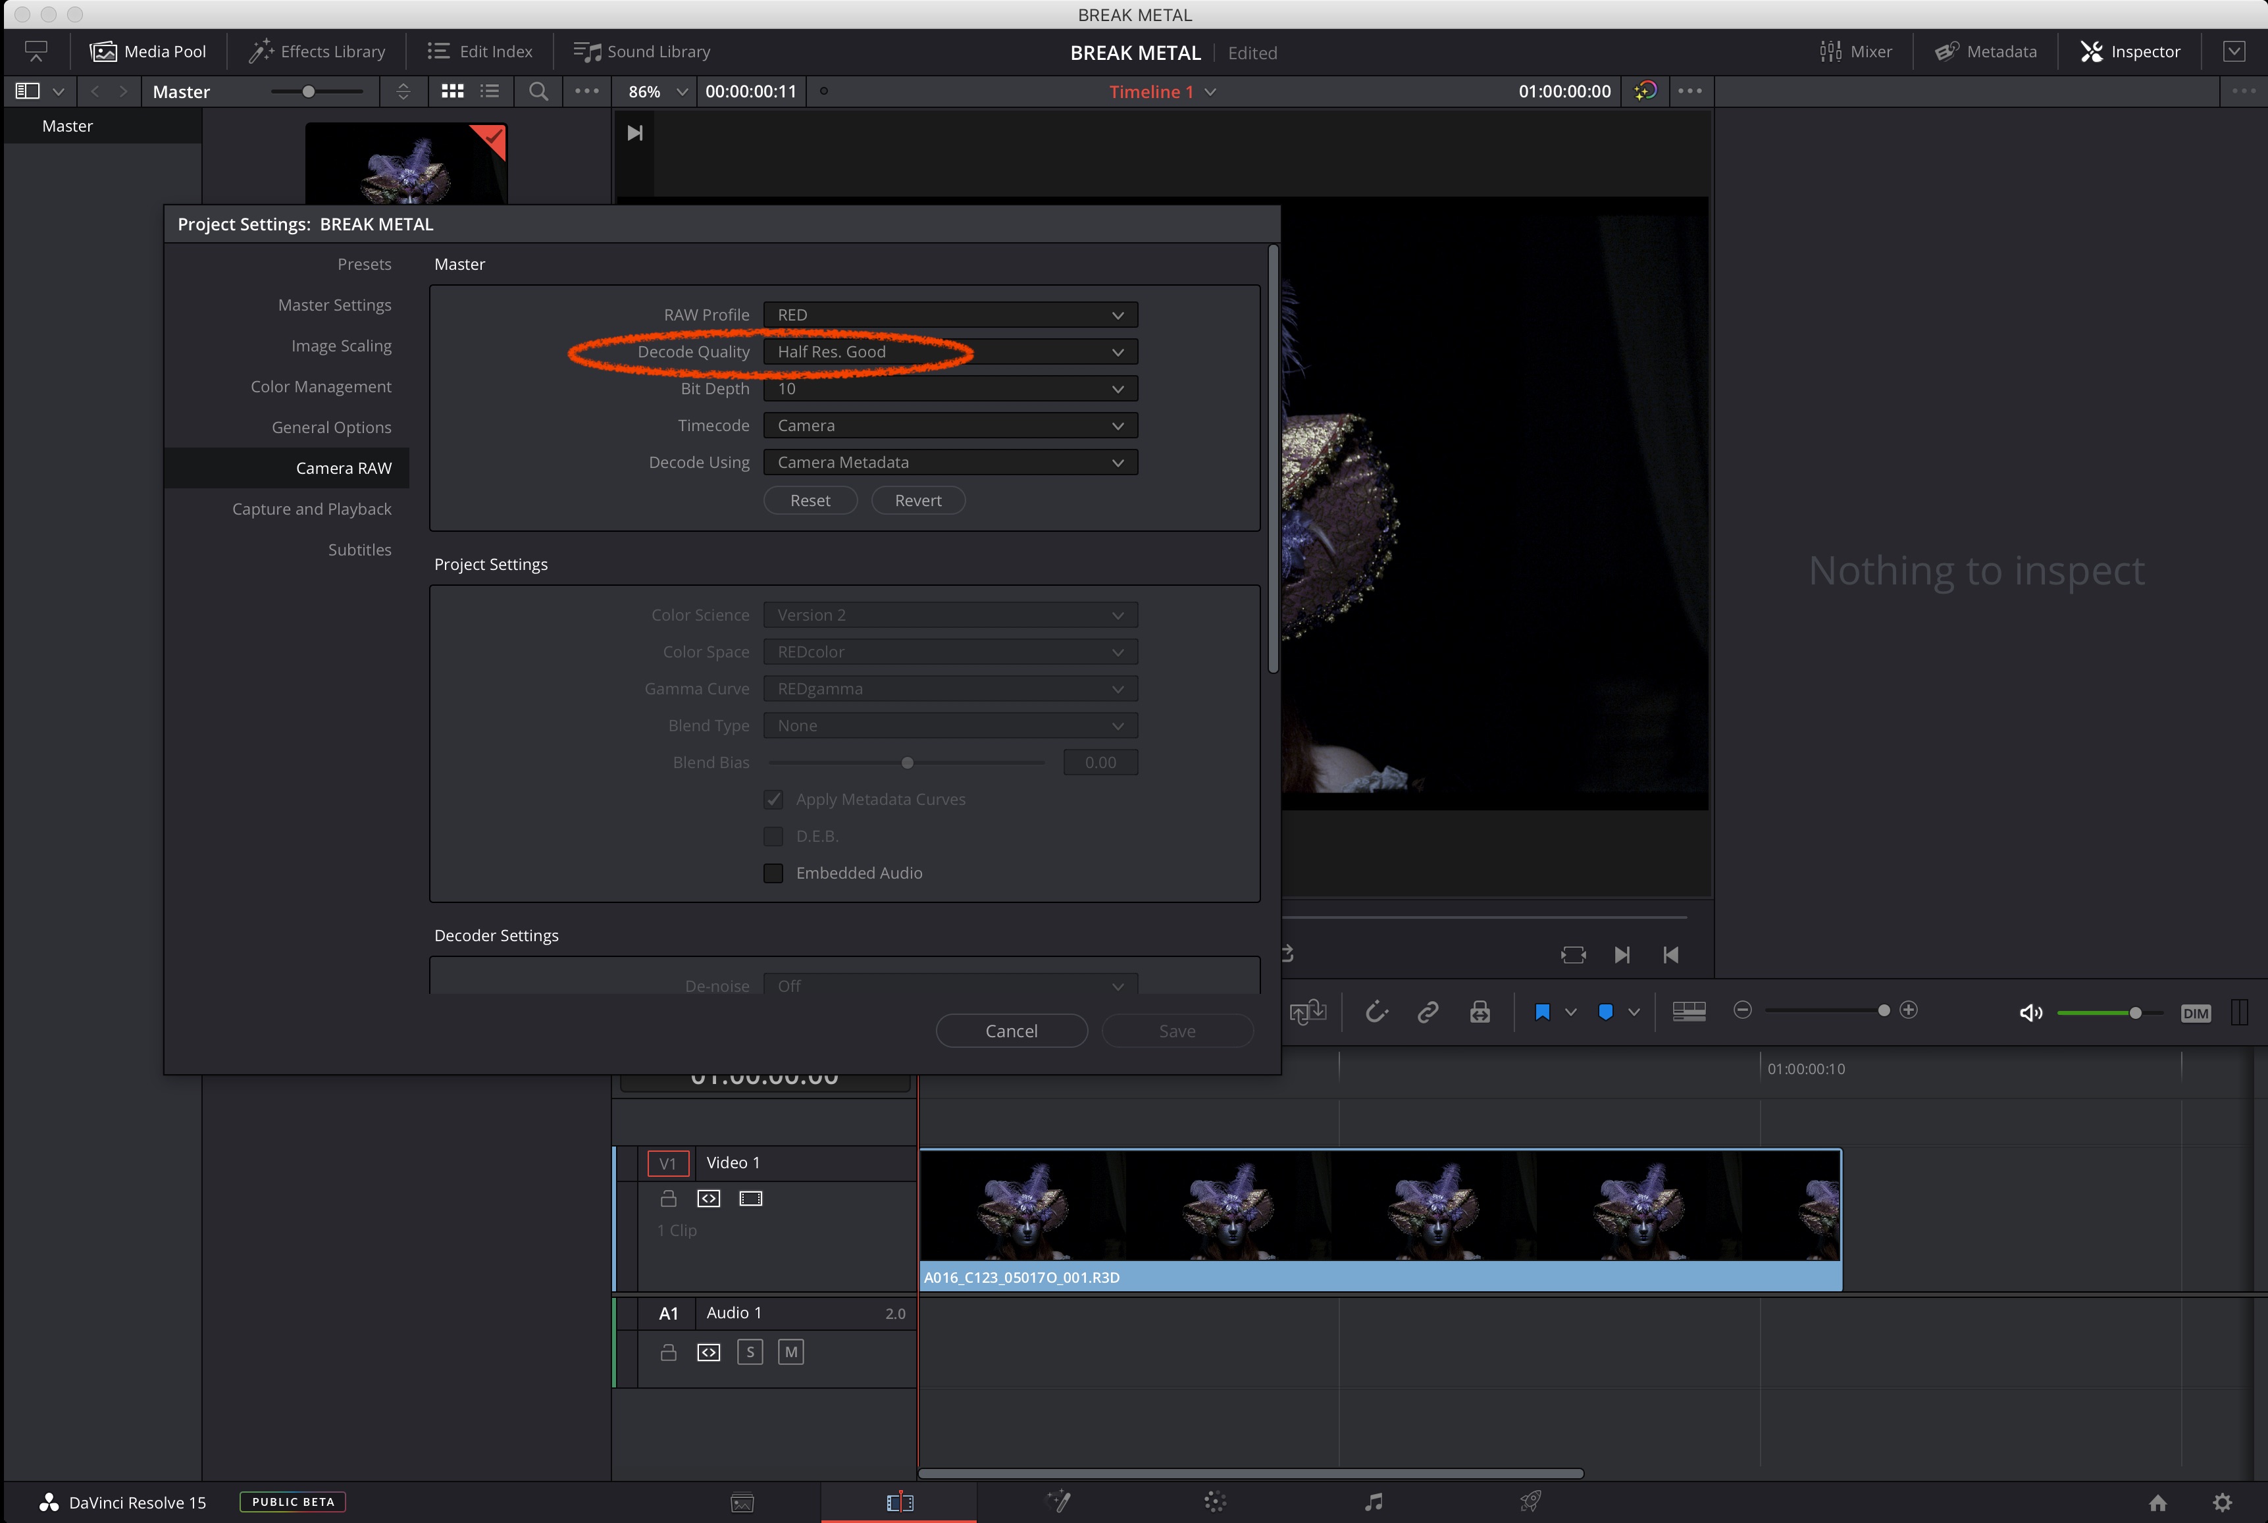Open the Media Pool panel
2268x1523 pixels.
pos(147,51)
